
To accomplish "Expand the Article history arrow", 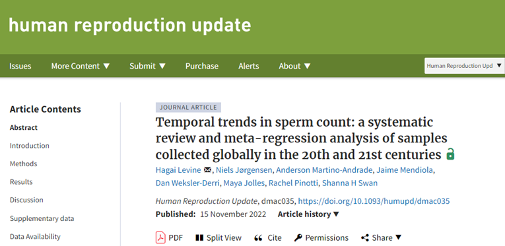I will [336, 214].
